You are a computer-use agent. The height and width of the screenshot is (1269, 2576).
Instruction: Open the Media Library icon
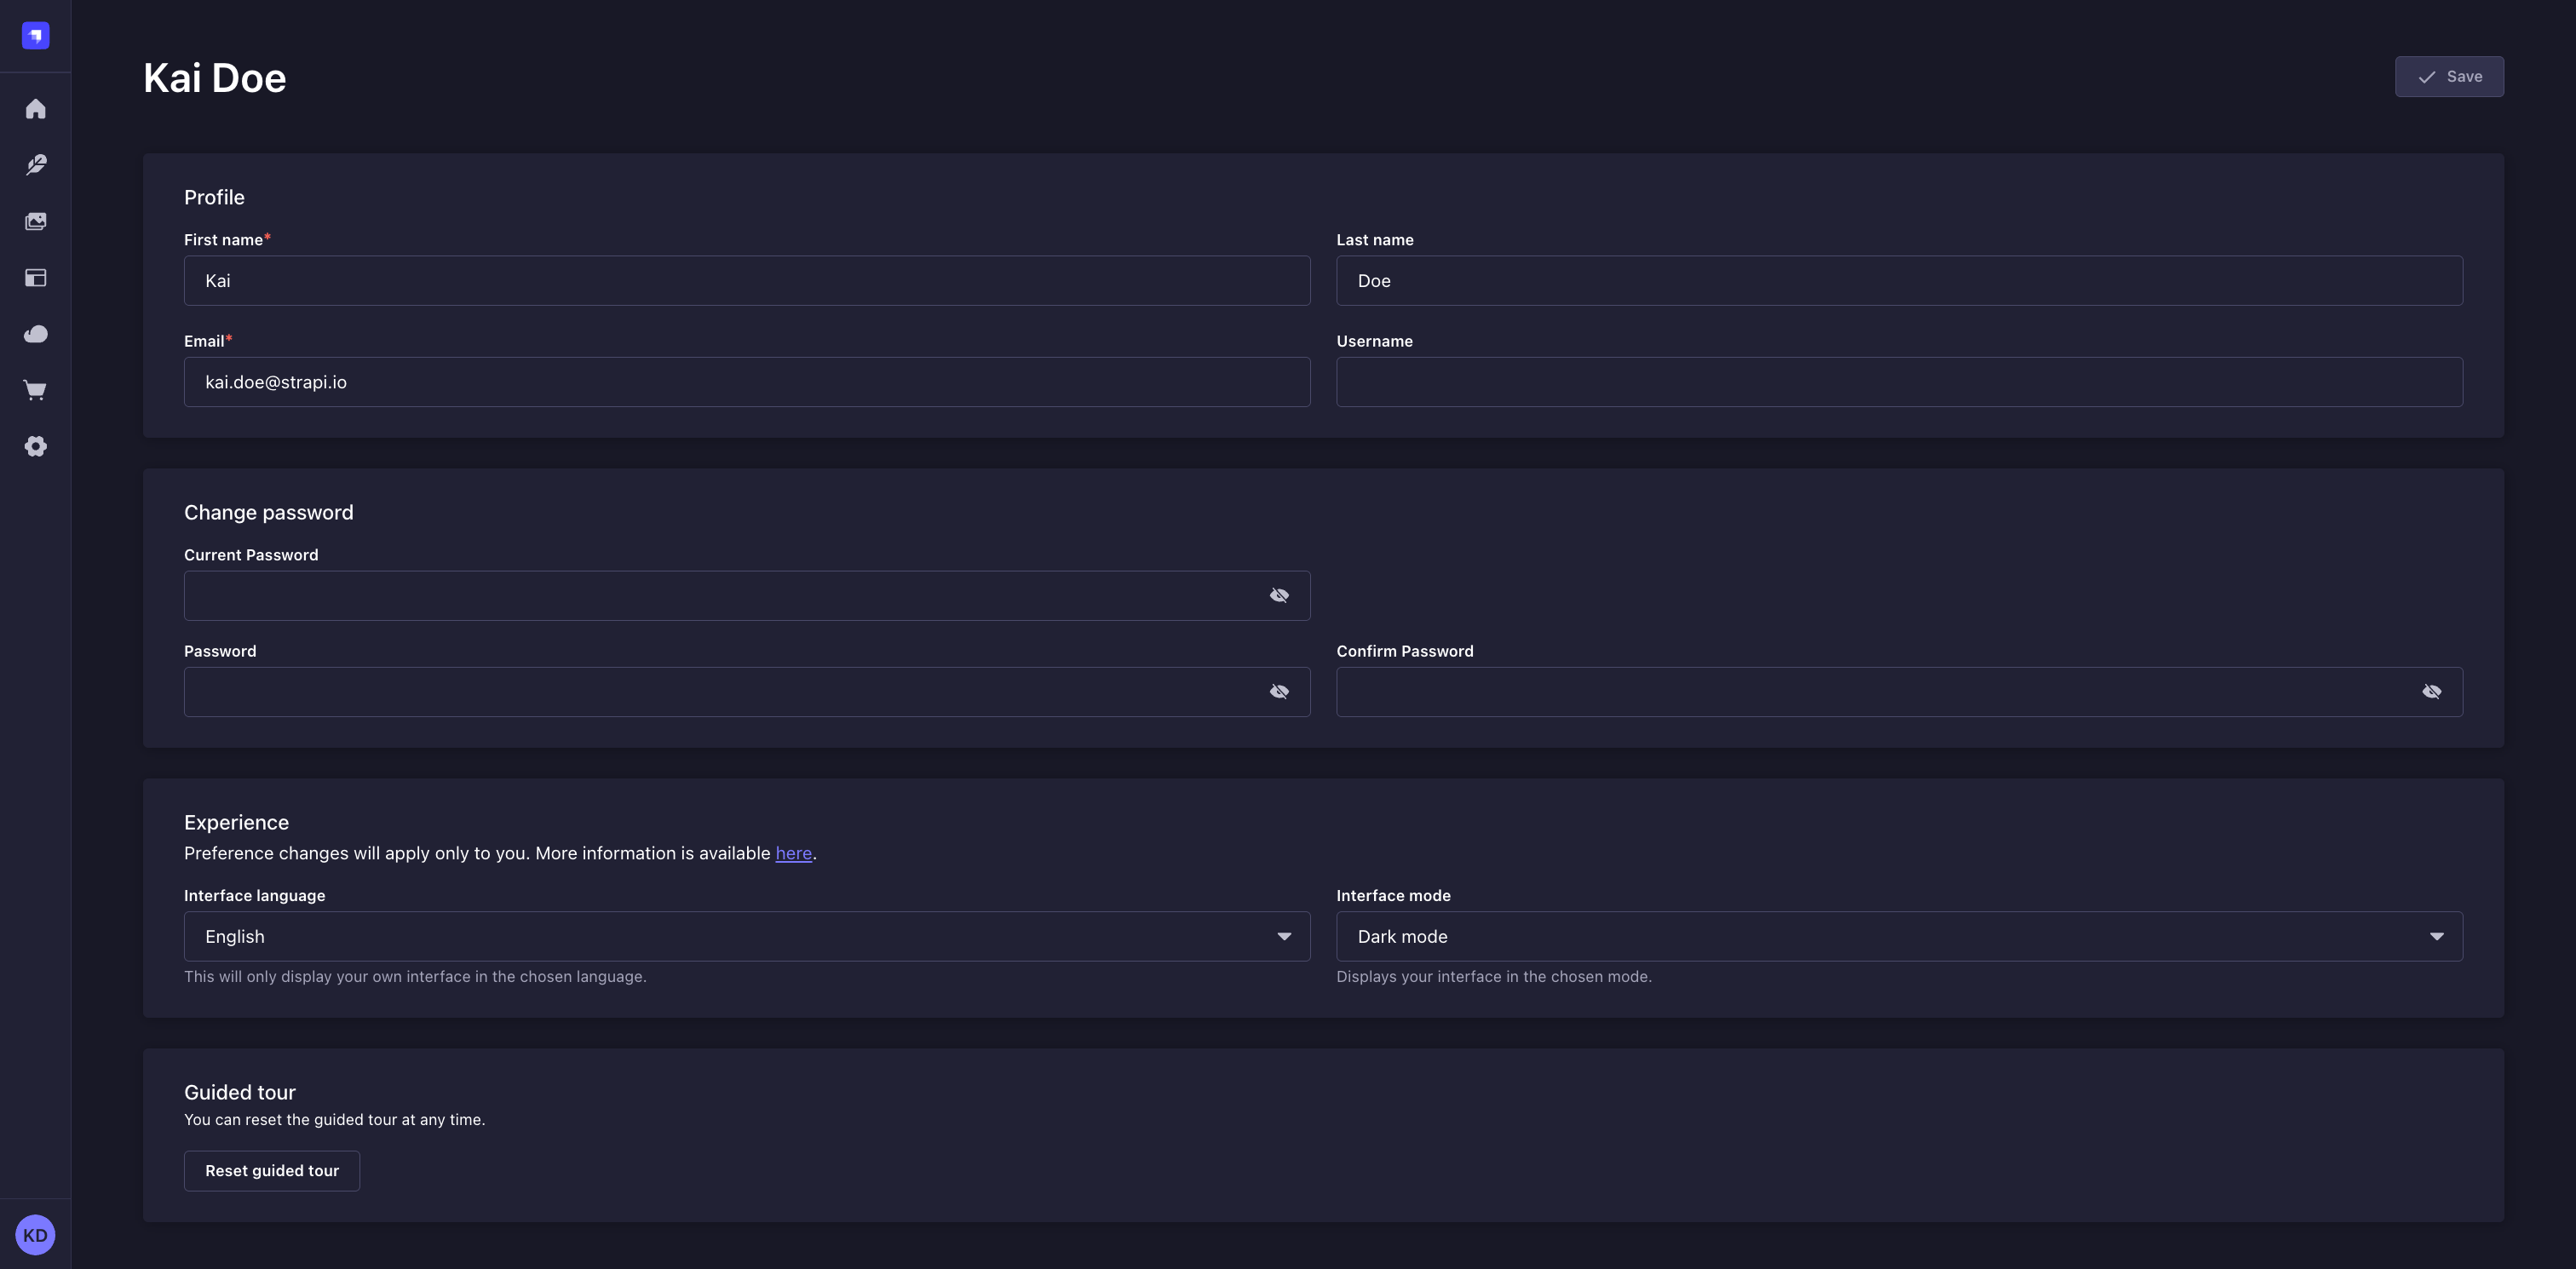(35, 221)
